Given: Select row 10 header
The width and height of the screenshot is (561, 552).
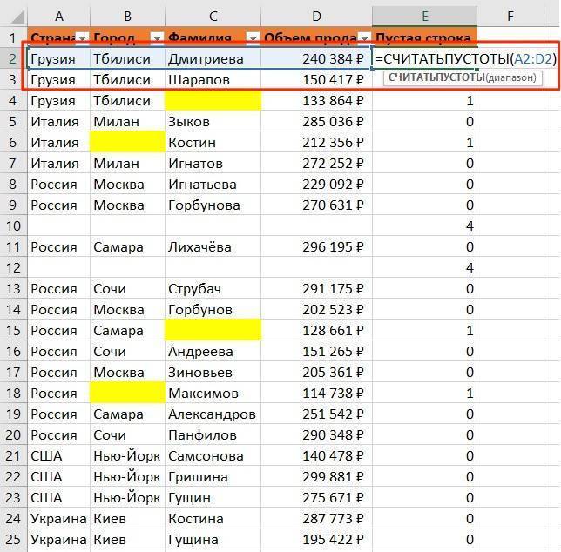Looking at the screenshot, I should coord(14,226).
